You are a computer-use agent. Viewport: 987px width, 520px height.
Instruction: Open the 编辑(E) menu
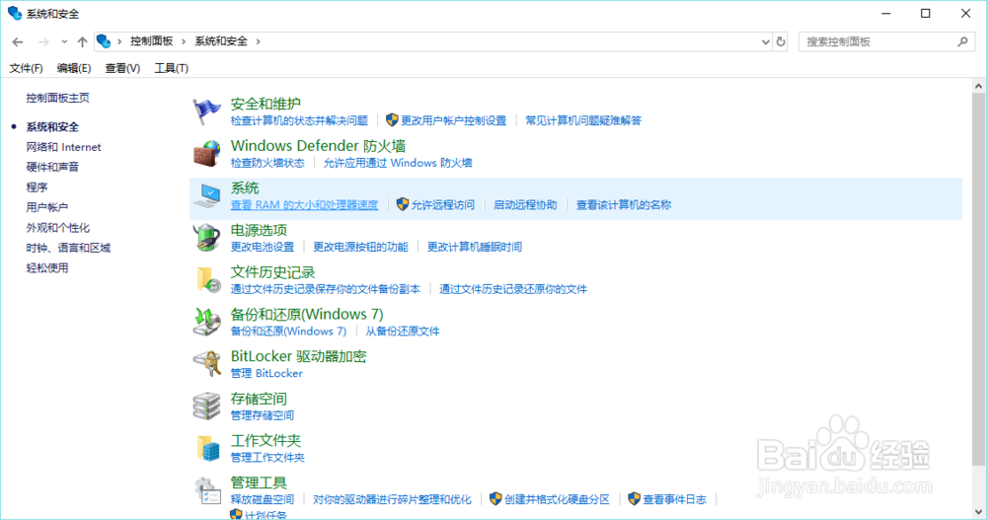[x=74, y=68]
